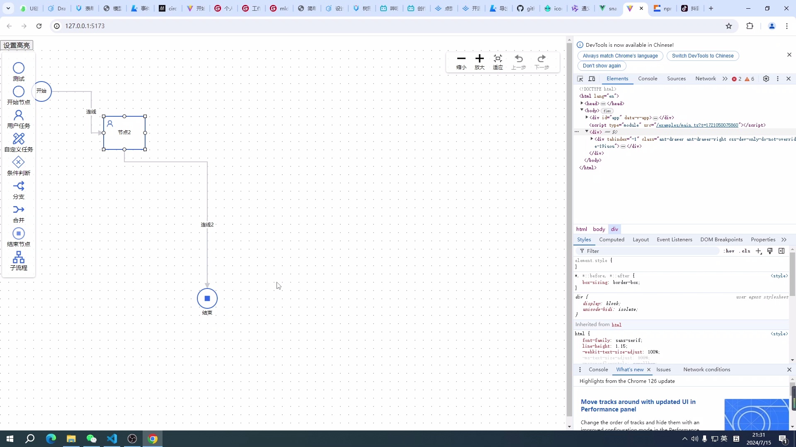Select the 子流程 subprocess icon
796x447 pixels.
click(x=19, y=257)
